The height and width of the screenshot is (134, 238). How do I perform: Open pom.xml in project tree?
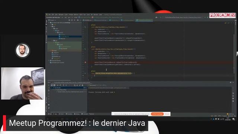point(55,55)
